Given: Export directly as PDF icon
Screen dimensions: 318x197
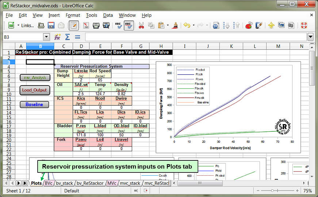Looking at the screenshot, I should (x=86, y=25).
